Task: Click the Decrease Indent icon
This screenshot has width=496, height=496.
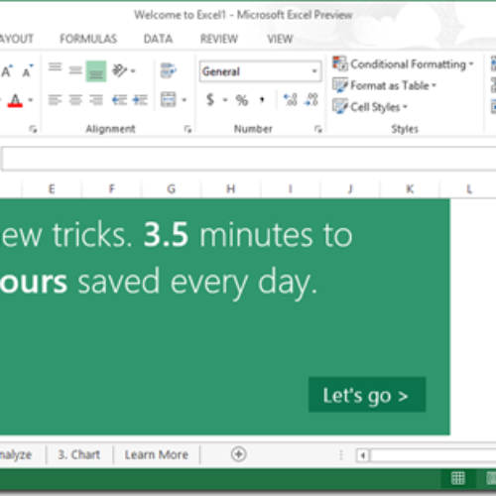Action: point(119,99)
